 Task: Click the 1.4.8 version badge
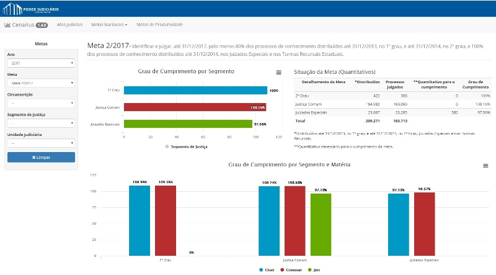[42, 25]
